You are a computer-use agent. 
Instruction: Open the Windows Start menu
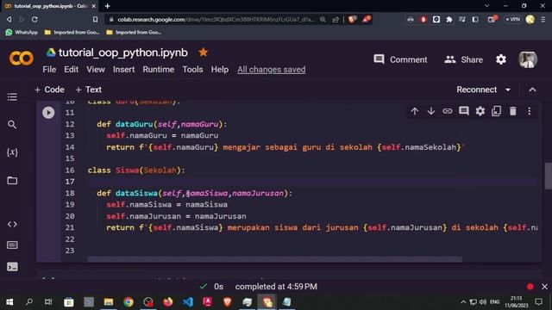(9, 302)
